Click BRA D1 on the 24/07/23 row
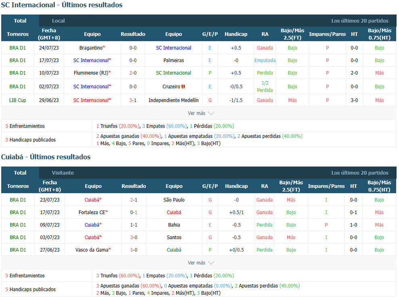This screenshot has height=300, width=399. pyautogui.click(x=18, y=48)
